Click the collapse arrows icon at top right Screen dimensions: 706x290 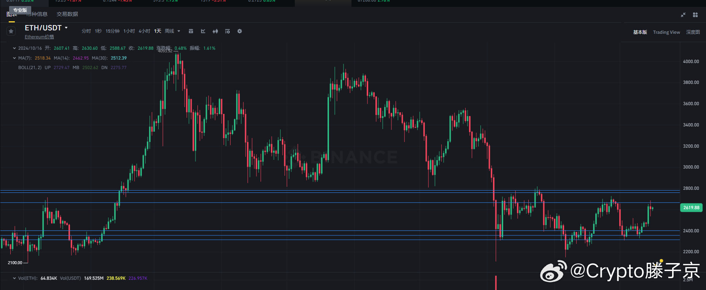[x=683, y=15]
